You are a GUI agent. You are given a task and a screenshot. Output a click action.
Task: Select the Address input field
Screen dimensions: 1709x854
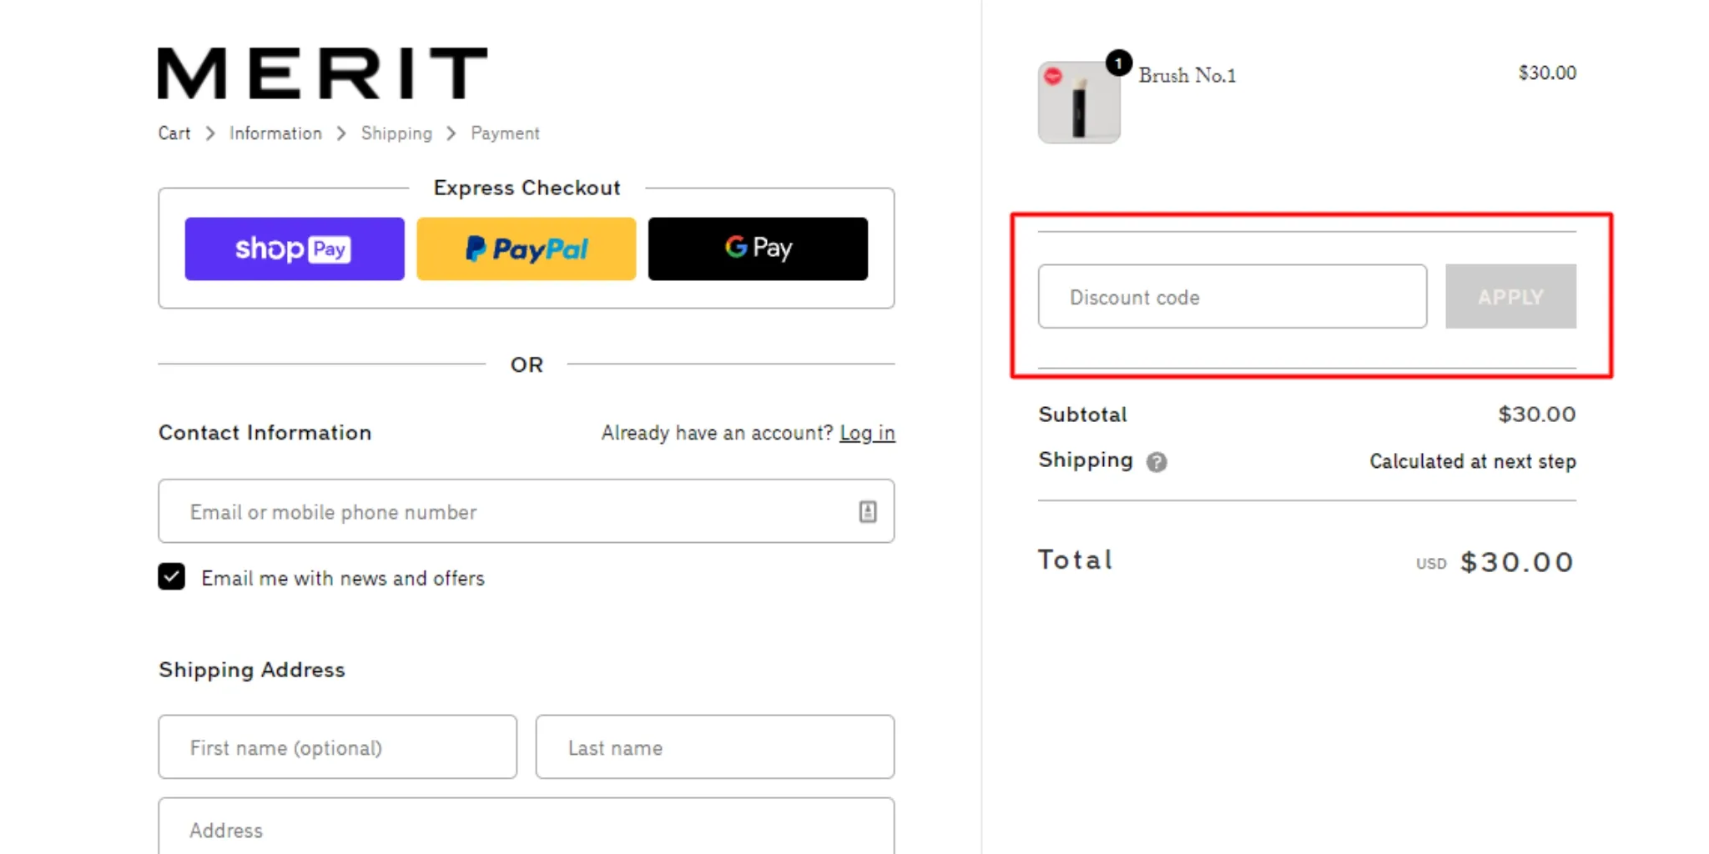pyautogui.click(x=526, y=829)
